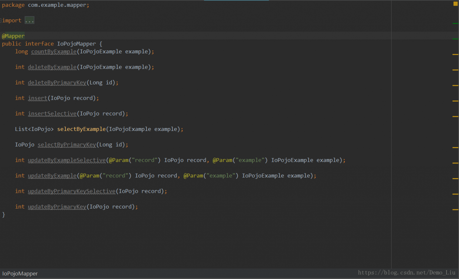Image resolution: width=459 pixels, height=279 pixels.
Task: Click the IoPojo return type of selectByPrimaryKey
Action: pos(25,145)
